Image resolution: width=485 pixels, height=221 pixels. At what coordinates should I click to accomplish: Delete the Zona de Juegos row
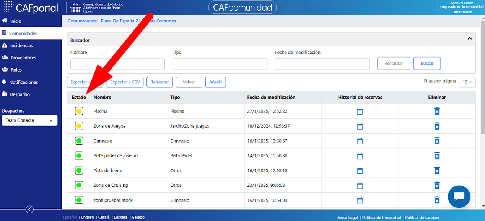pos(437,126)
